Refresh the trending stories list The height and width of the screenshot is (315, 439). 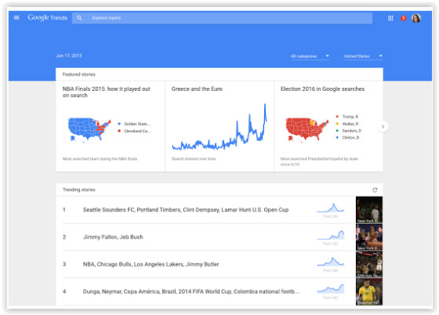click(375, 190)
